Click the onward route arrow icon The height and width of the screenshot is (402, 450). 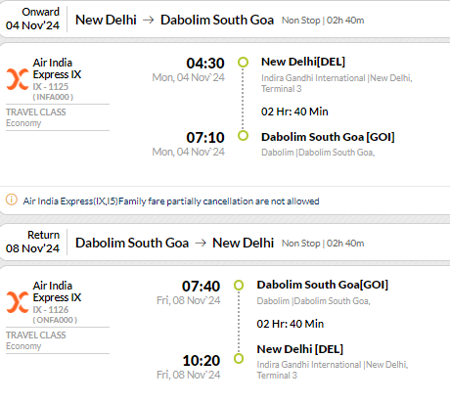149,20
